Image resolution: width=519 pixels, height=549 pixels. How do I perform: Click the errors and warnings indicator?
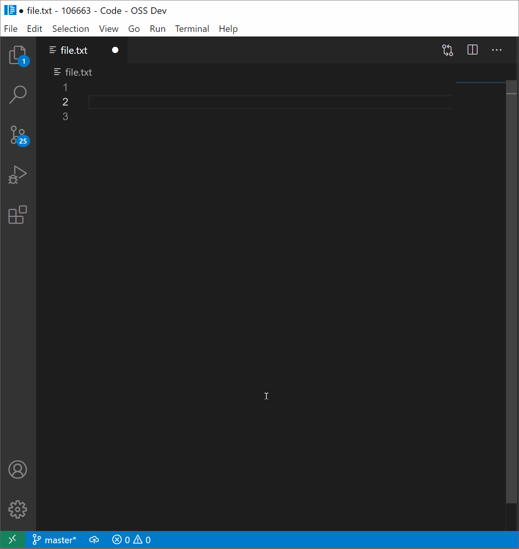(x=131, y=540)
